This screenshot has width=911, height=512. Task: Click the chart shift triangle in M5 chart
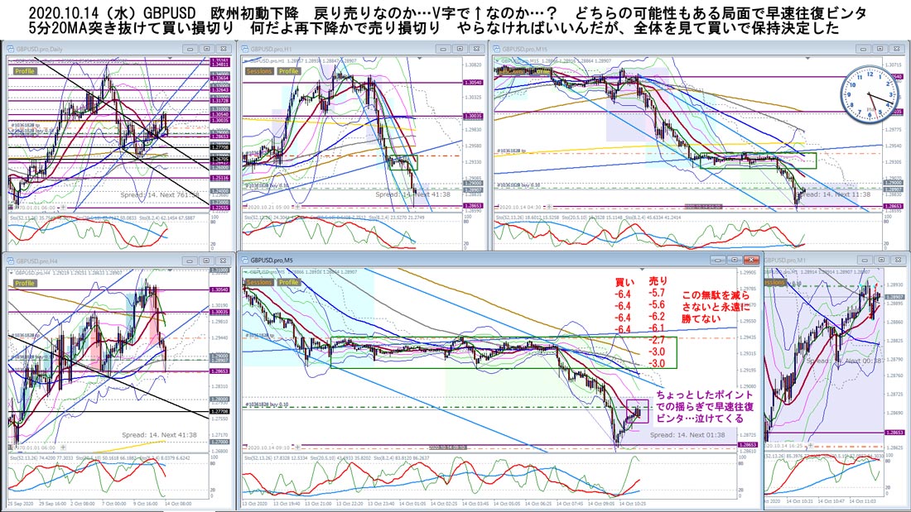(642, 270)
